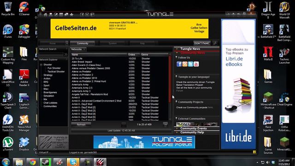This screenshot has height=166, width=295.
Task: Collapse the Shooter tree node
Action: (41, 65)
